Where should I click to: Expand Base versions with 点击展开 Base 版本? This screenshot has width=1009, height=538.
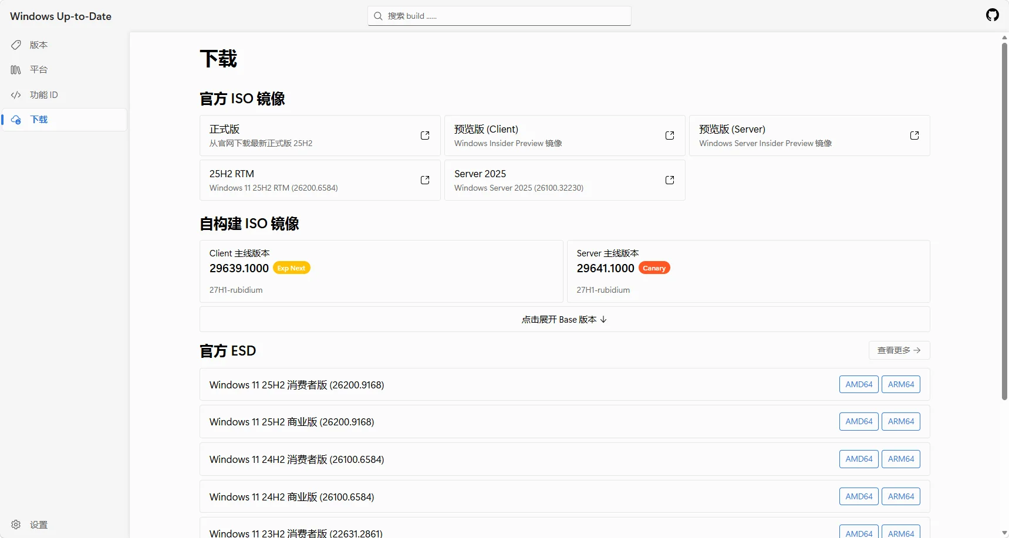point(565,319)
